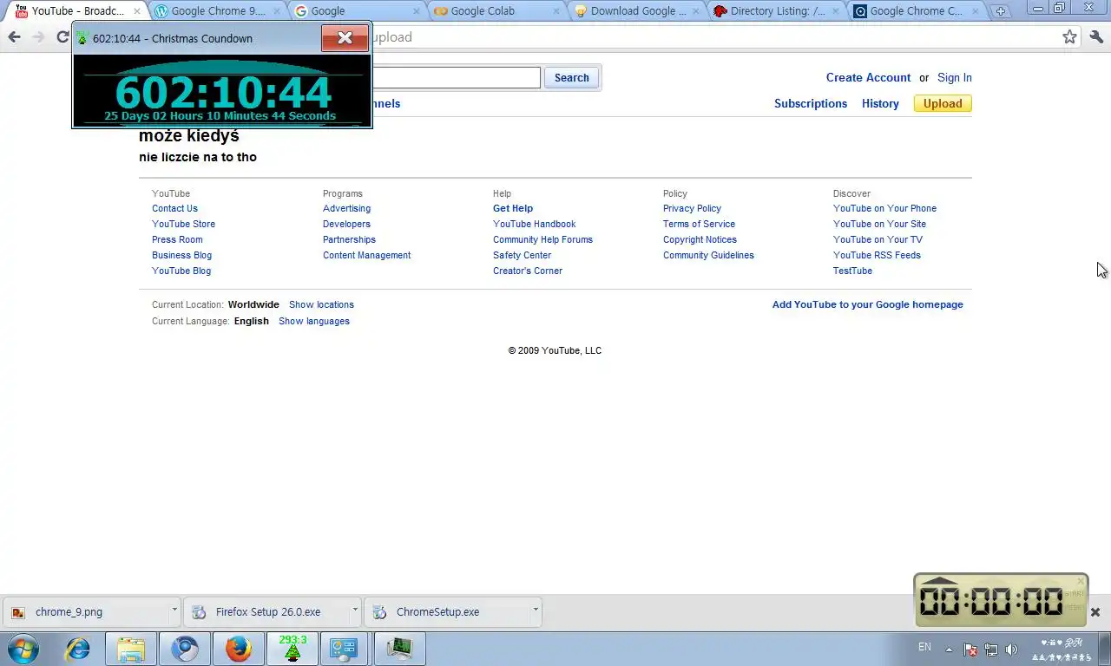This screenshot has width=1111, height=666.
Task: Switch to the Directory Listing tab
Action: (778, 11)
